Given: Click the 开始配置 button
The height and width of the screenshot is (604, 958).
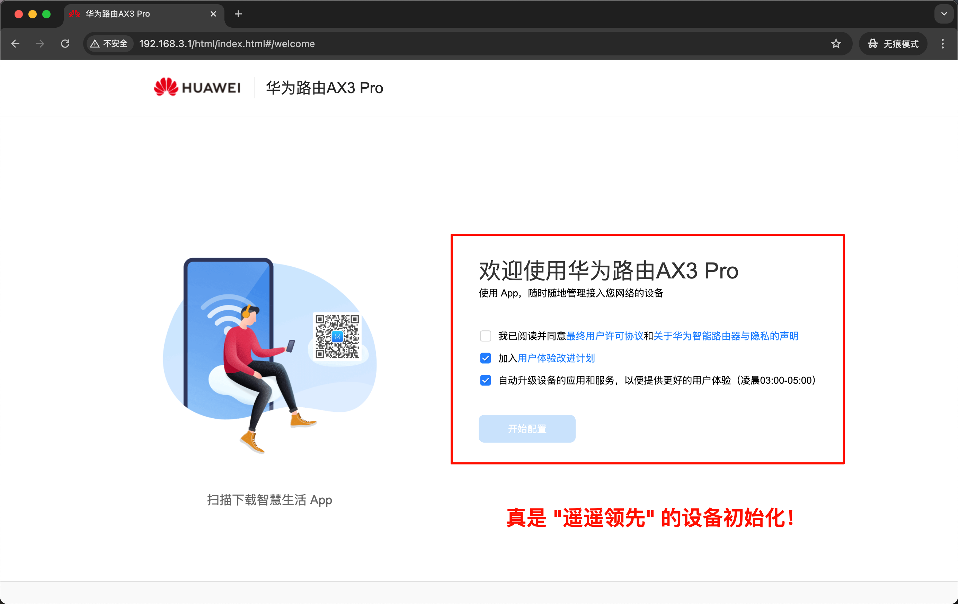Looking at the screenshot, I should (527, 428).
